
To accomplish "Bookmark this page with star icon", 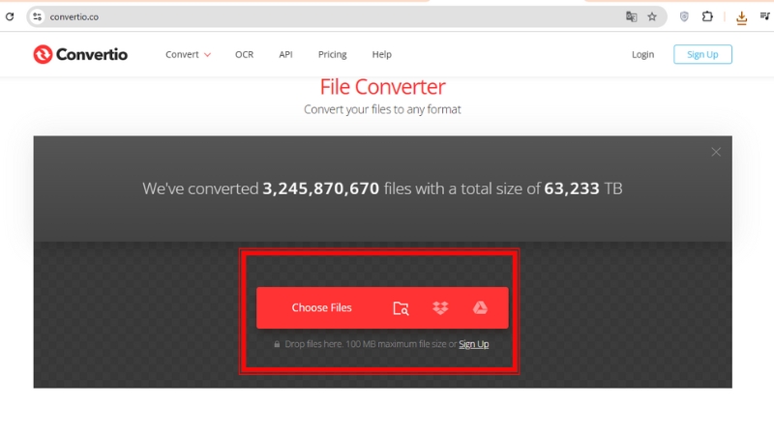I will click(652, 16).
